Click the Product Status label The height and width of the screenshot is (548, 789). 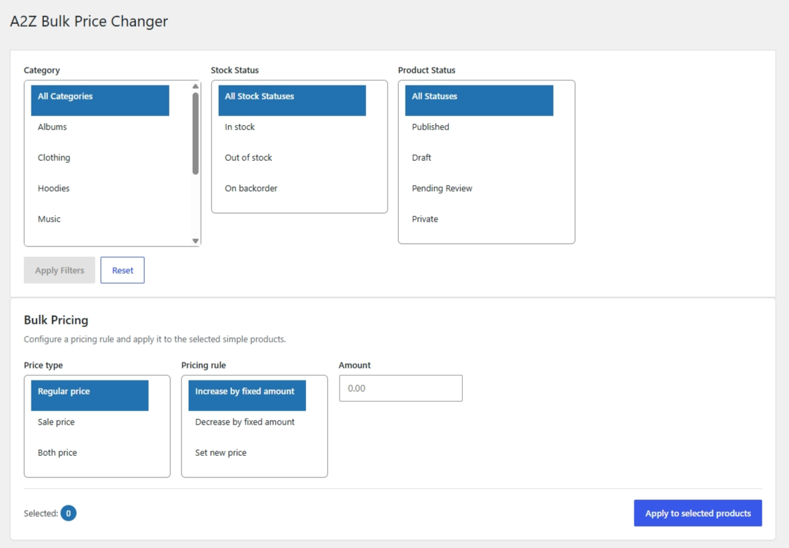pyautogui.click(x=427, y=70)
